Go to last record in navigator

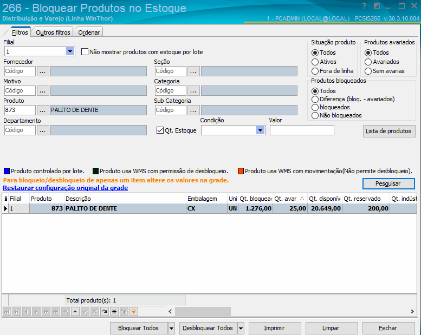(56, 312)
